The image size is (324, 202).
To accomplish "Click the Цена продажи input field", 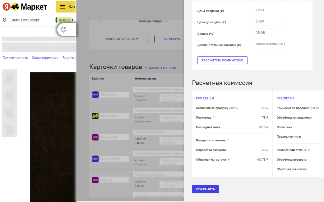I will pos(270,10).
